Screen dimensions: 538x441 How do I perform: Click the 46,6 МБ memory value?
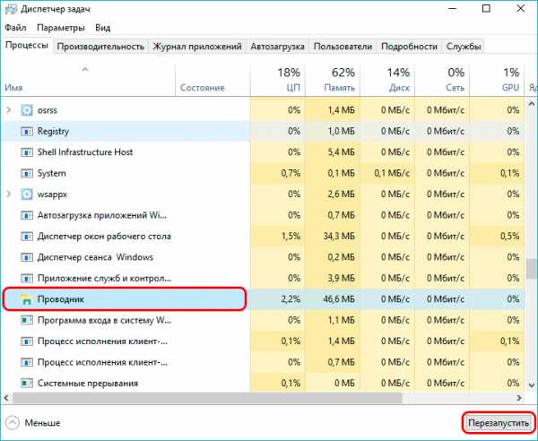tap(339, 299)
